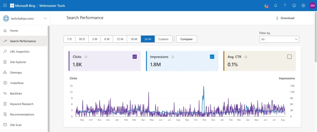Click the info icon beside Avg. CTR
The height and width of the screenshot is (132, 317).
click(245, 57)
